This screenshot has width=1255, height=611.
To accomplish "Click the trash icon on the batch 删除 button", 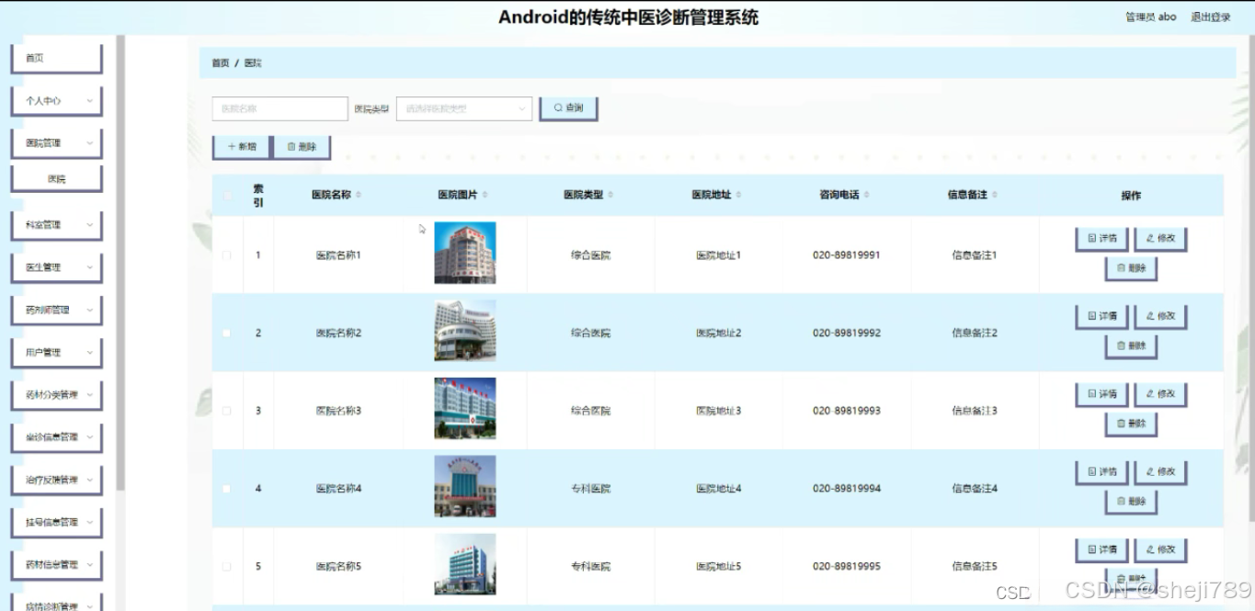I will 293,146.
